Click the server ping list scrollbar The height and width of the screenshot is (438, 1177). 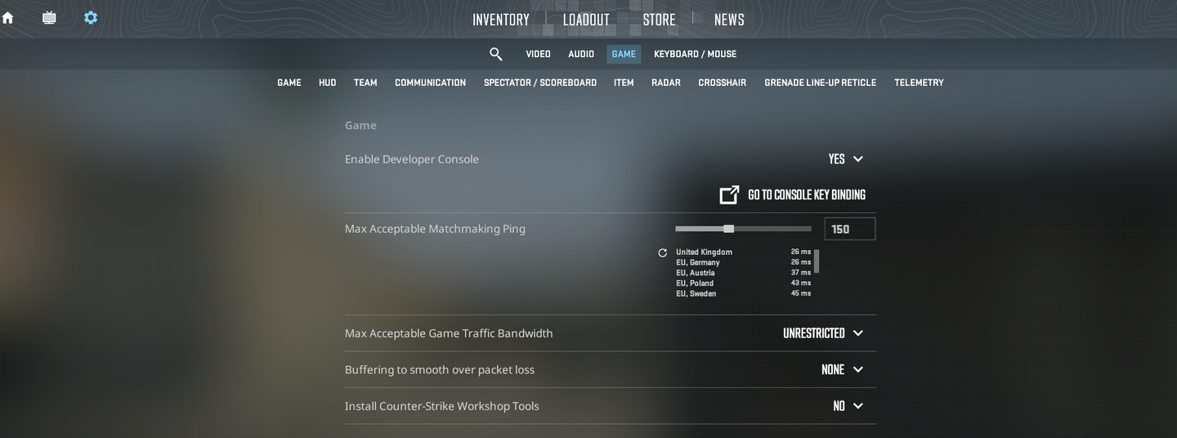[817, 261]
